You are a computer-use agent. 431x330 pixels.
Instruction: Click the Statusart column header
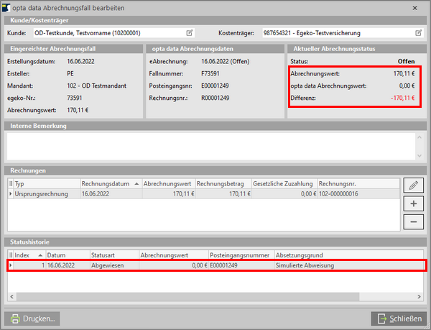(x=113, y=255)
